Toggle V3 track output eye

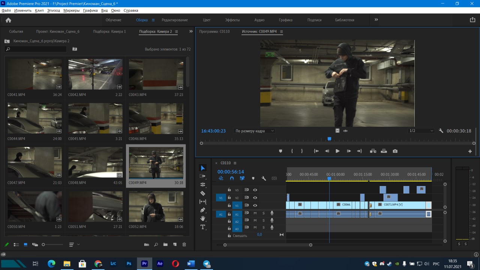tap(255, 190)
